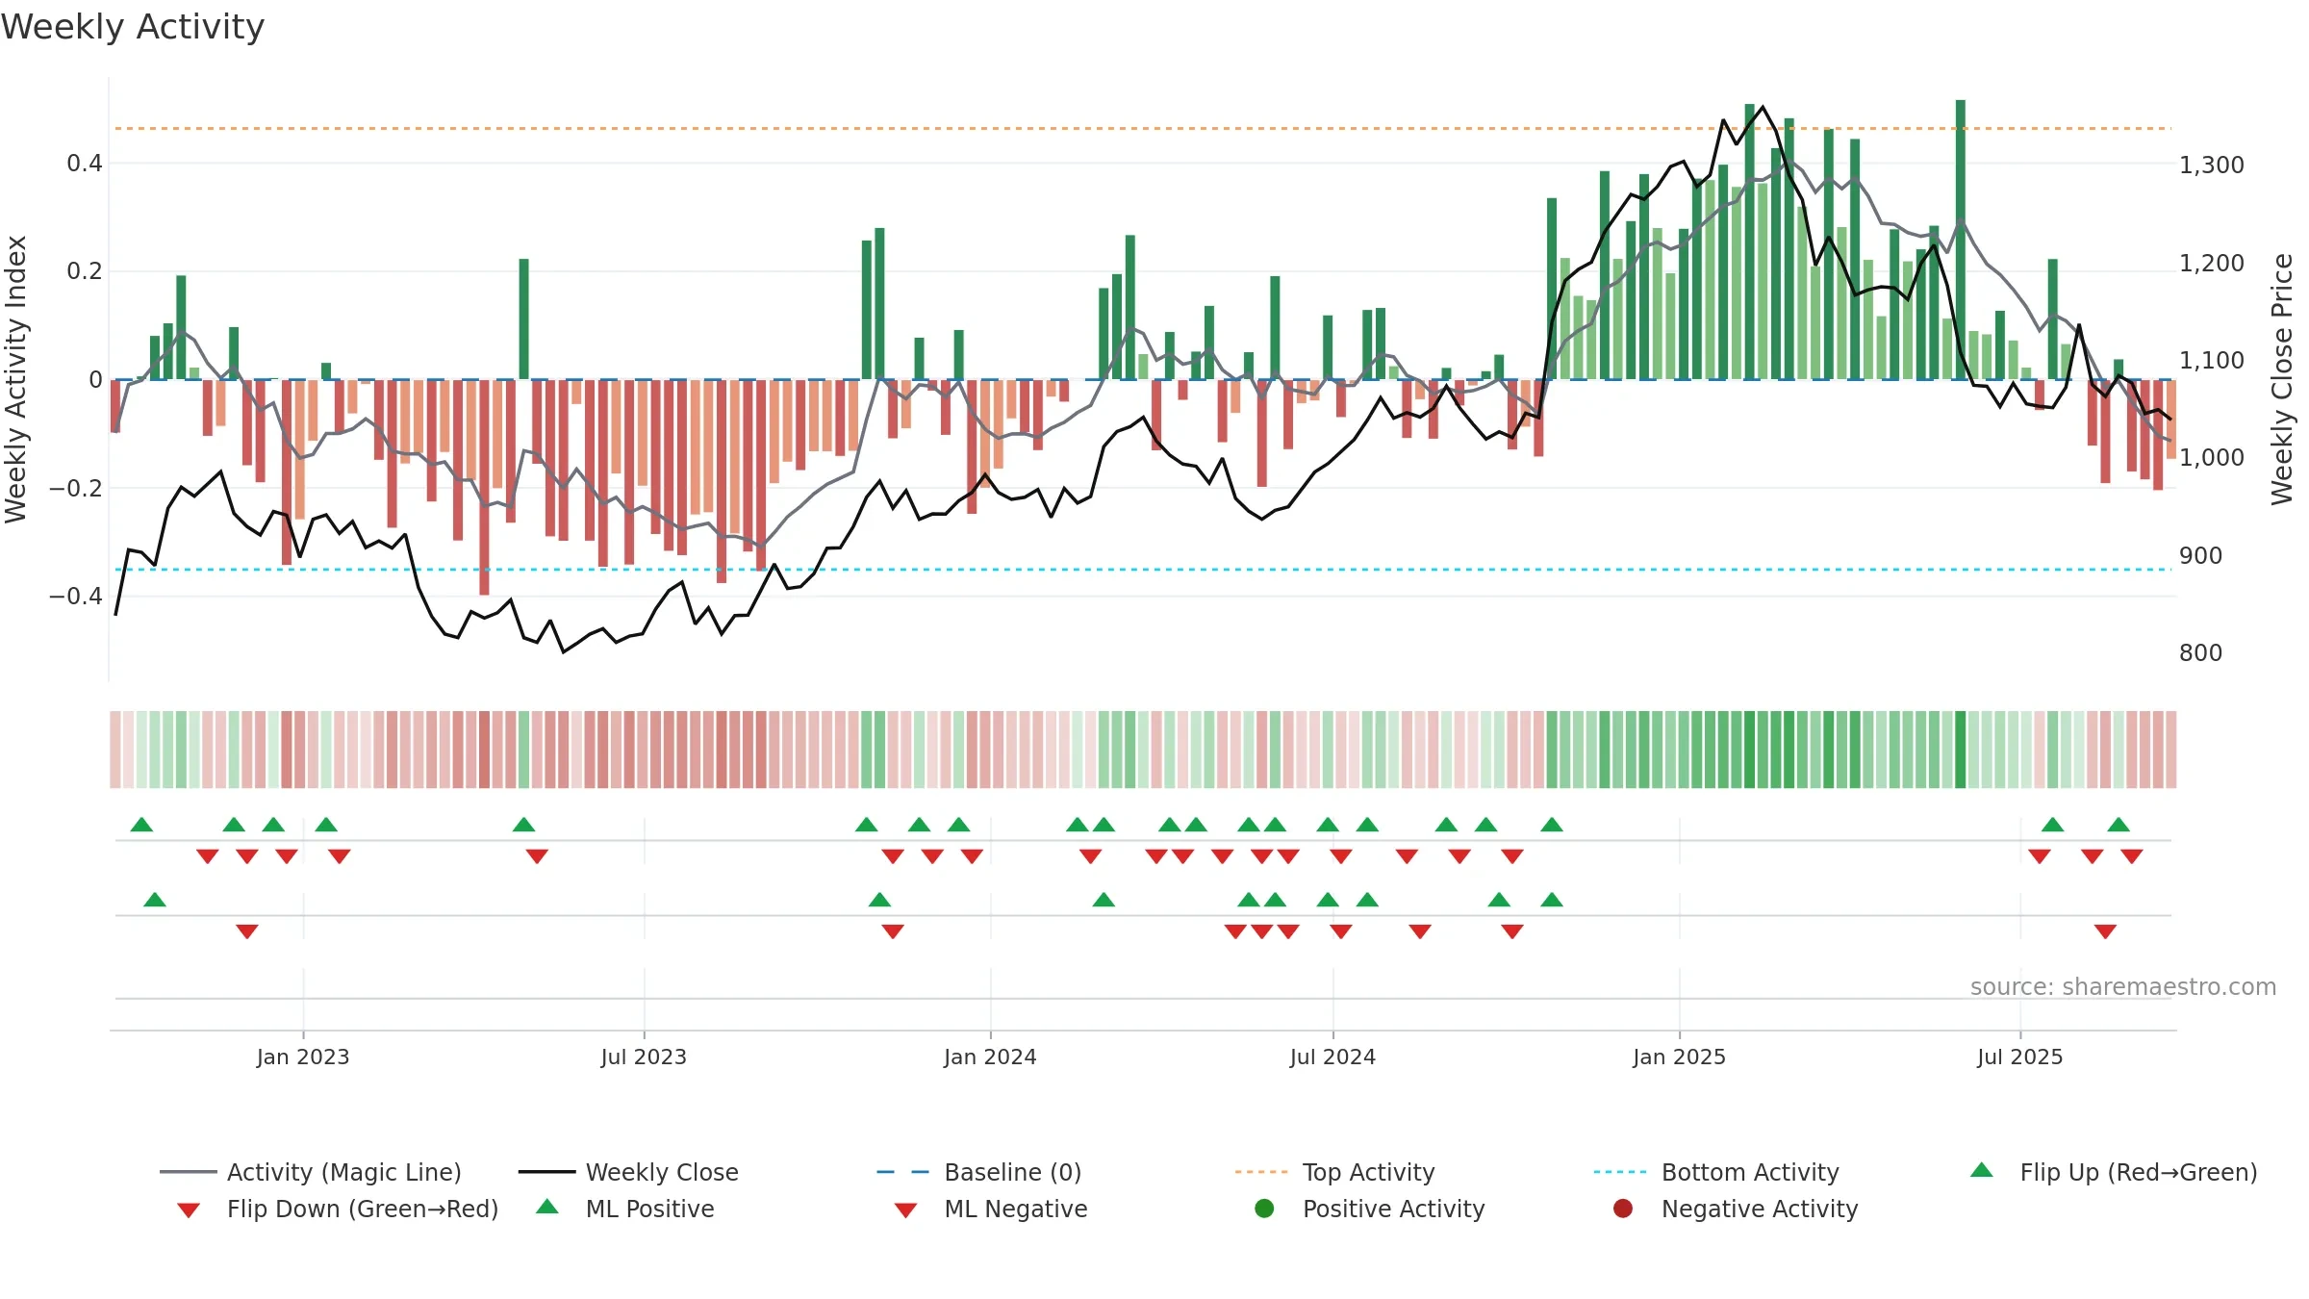Click the red triangle beside ML Negative
This screenshot has height=1299, width=2309.
point(905,1210)
